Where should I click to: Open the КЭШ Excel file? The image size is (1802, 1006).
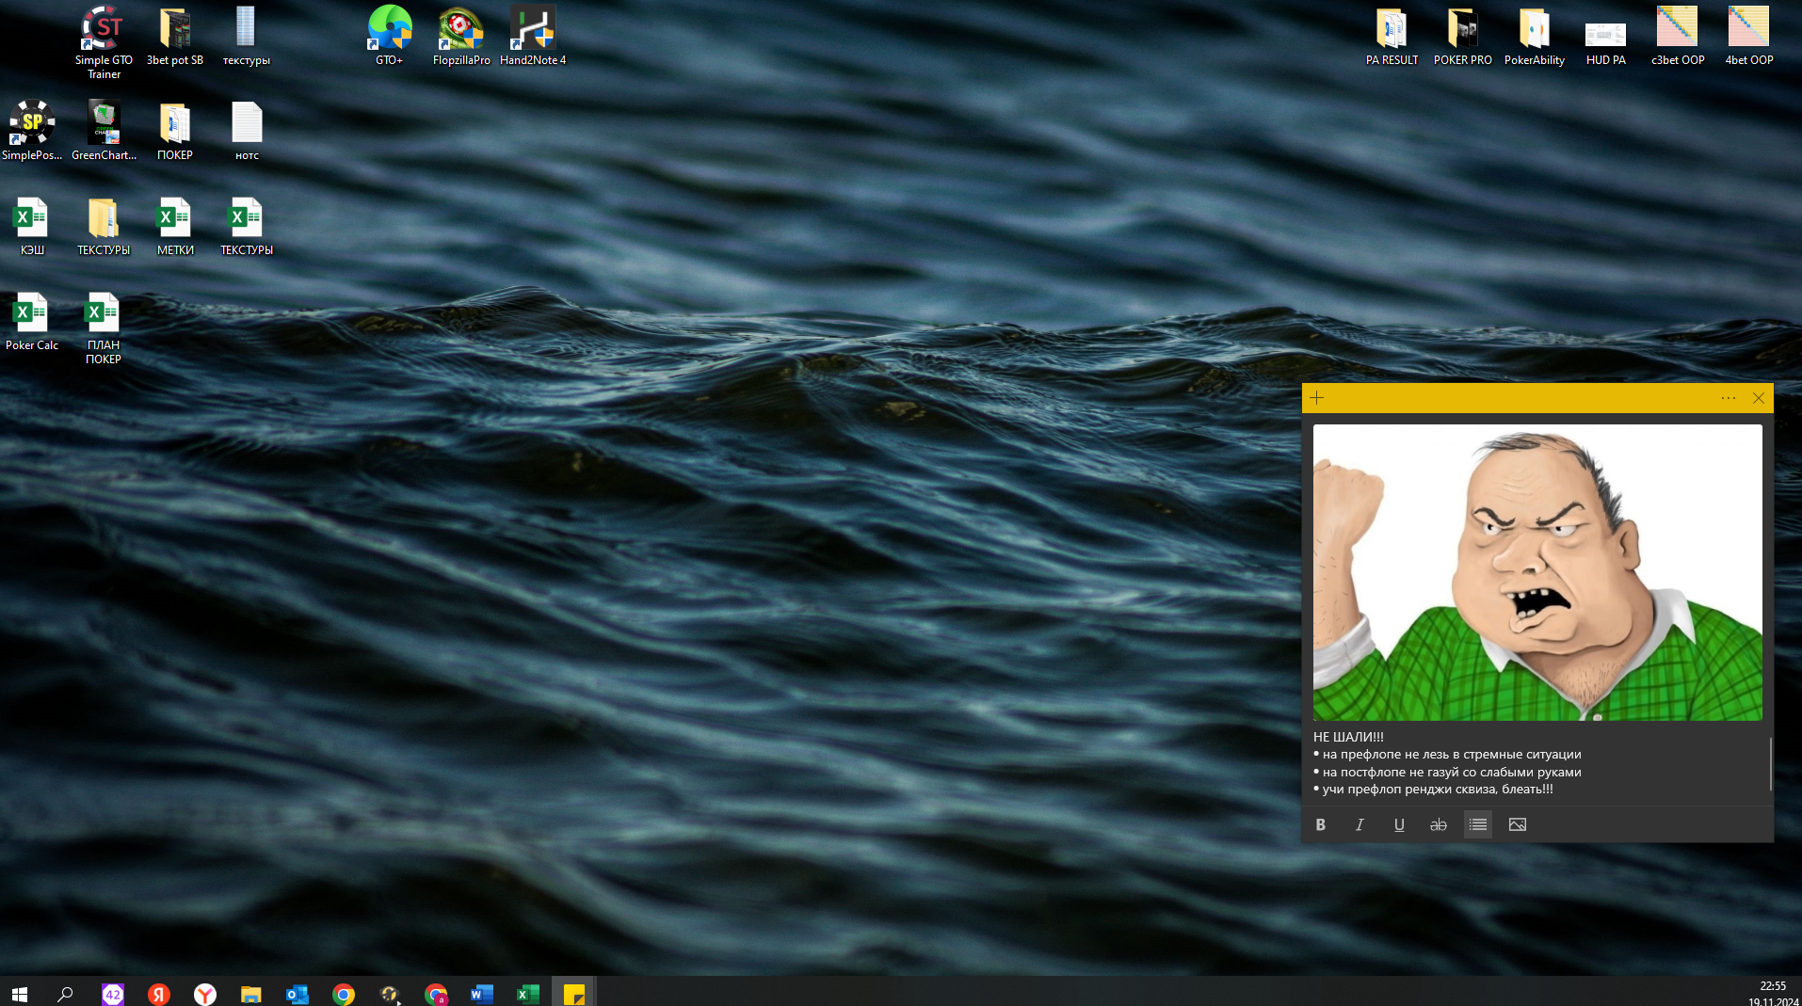click(x=32, y=226)
